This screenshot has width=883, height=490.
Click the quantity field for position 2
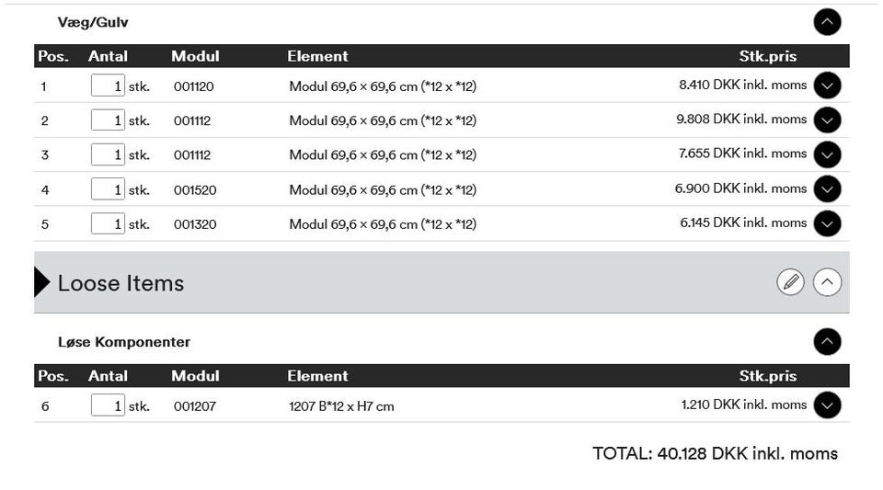(108, 120)
